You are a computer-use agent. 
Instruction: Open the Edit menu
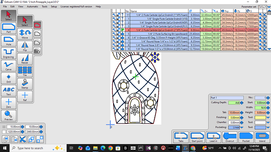tap(13, 7)
